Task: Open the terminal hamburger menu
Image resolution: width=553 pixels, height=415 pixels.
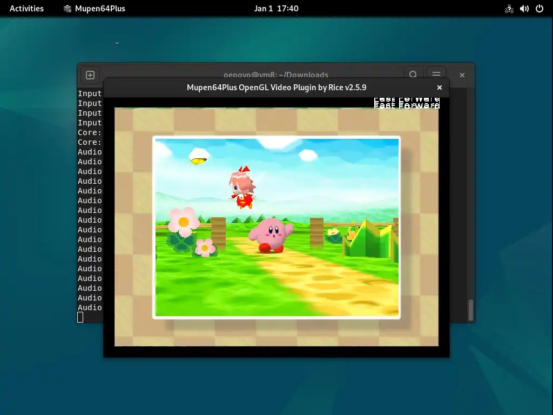Action: click(436, 73)
